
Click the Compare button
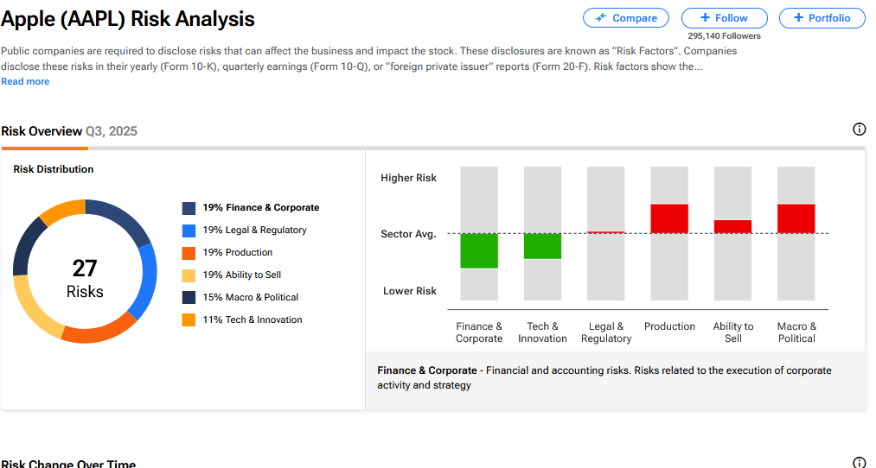tap(626, 18)
